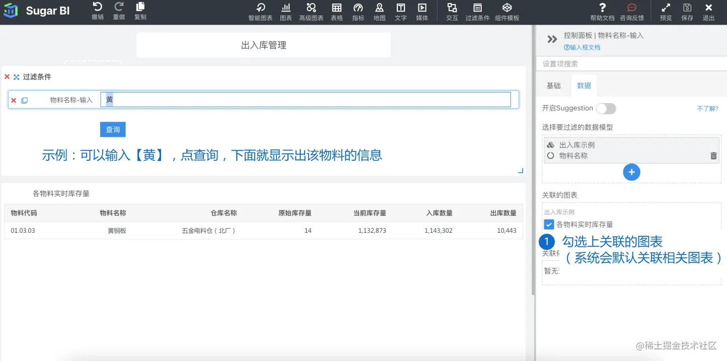Undo last action with 撤销

pos(97,11)
